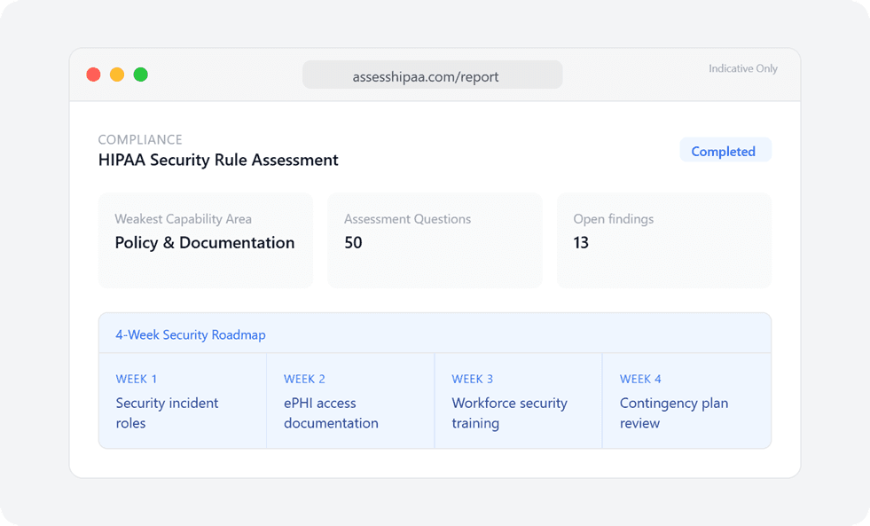Click the WEEK 4 label
Viewport: 870px width, 526px height.
pyautogui.click(x=640, y=379)
